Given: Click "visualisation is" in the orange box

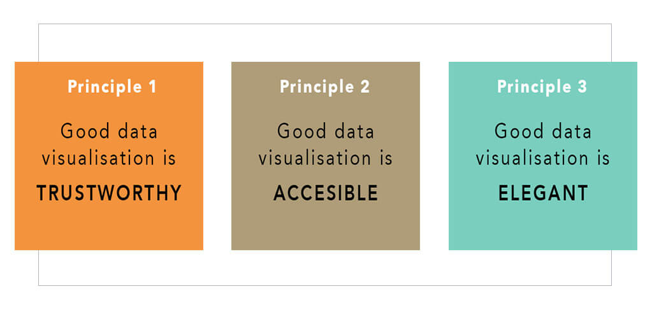Looking at the screenshot, I should [x=109, y=158].
